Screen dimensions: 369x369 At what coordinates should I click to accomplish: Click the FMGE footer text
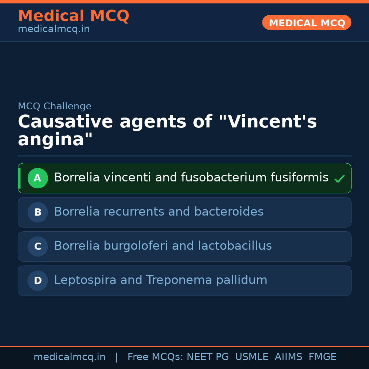(x=322, y=357)
